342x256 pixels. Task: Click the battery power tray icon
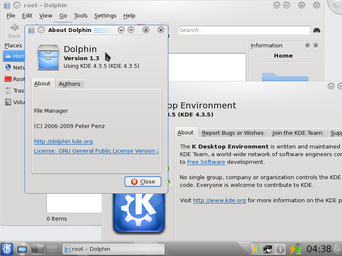295,249
